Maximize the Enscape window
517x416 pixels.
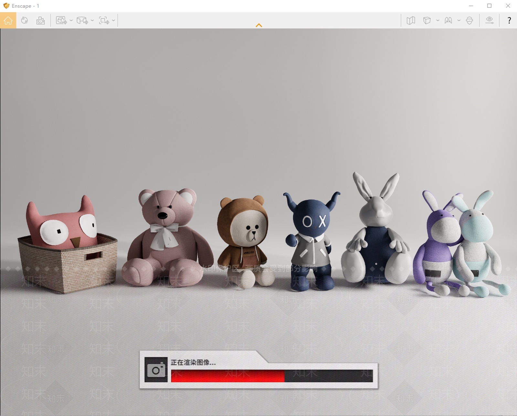(490, 6)
